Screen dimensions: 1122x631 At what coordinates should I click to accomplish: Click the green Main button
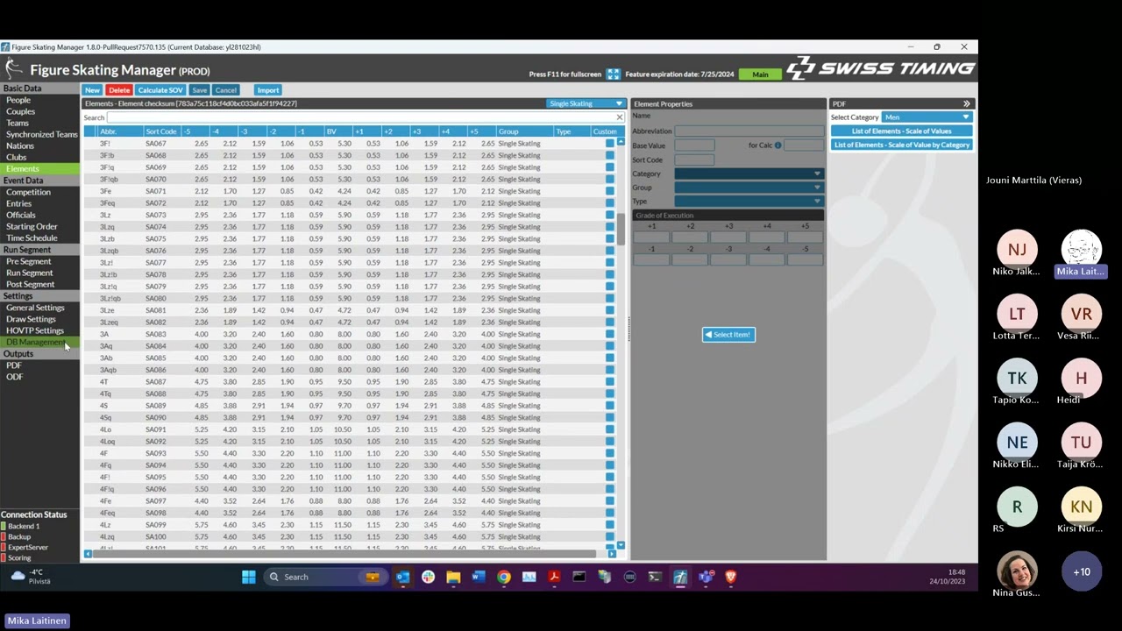tap(760, 74)
